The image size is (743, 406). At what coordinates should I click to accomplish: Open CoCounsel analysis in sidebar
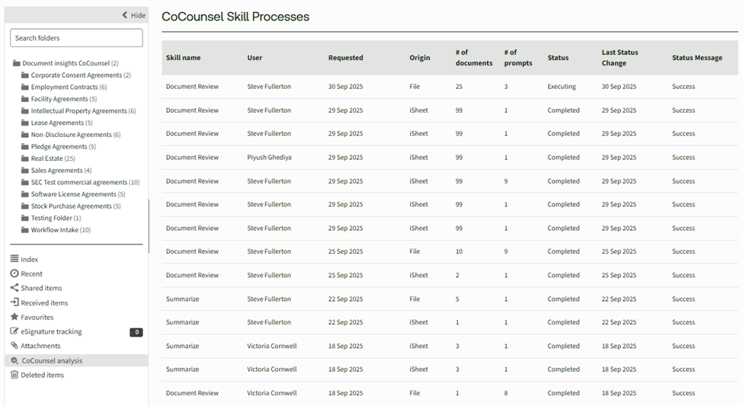(52, 360)
